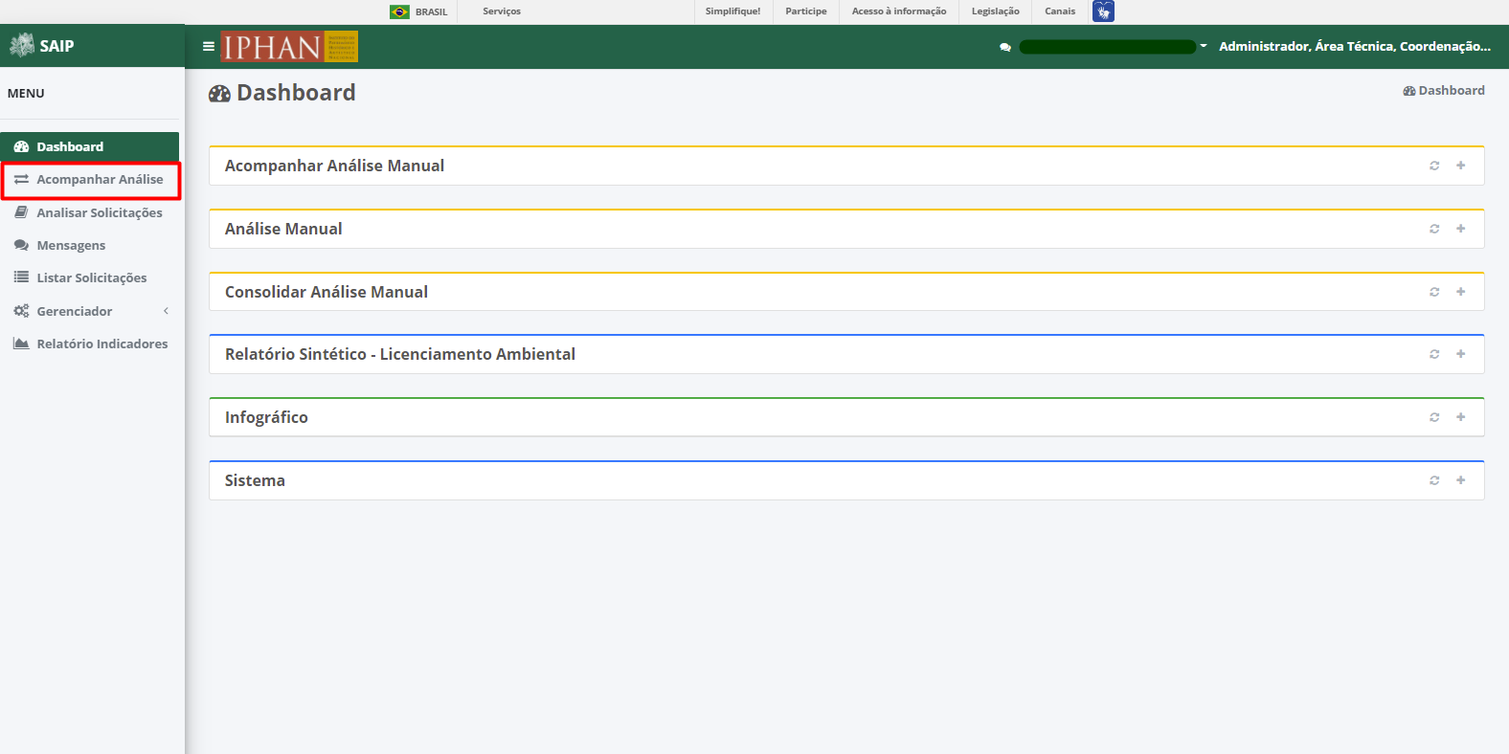1509x754 pixels.
Task: Click the accessibility sign-language icon in top bar
Action: tap(1103, 11)
